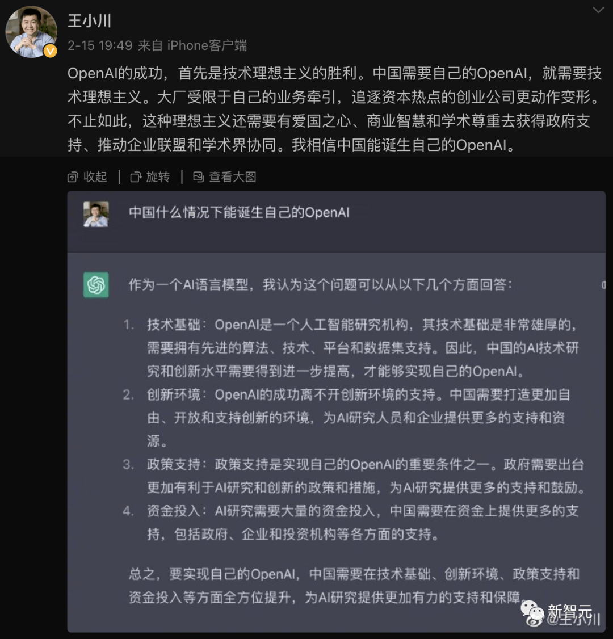Select the question text 中国什么情况下能诞生自己的OpenAI
The image size is (613, 639).
(x=239, y=212)
